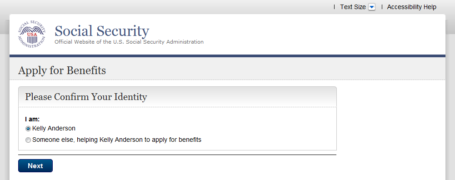Click the Social Security Administration eagle logo
Image resolution: width=455 pixels, height=180 pixels.
32,34
